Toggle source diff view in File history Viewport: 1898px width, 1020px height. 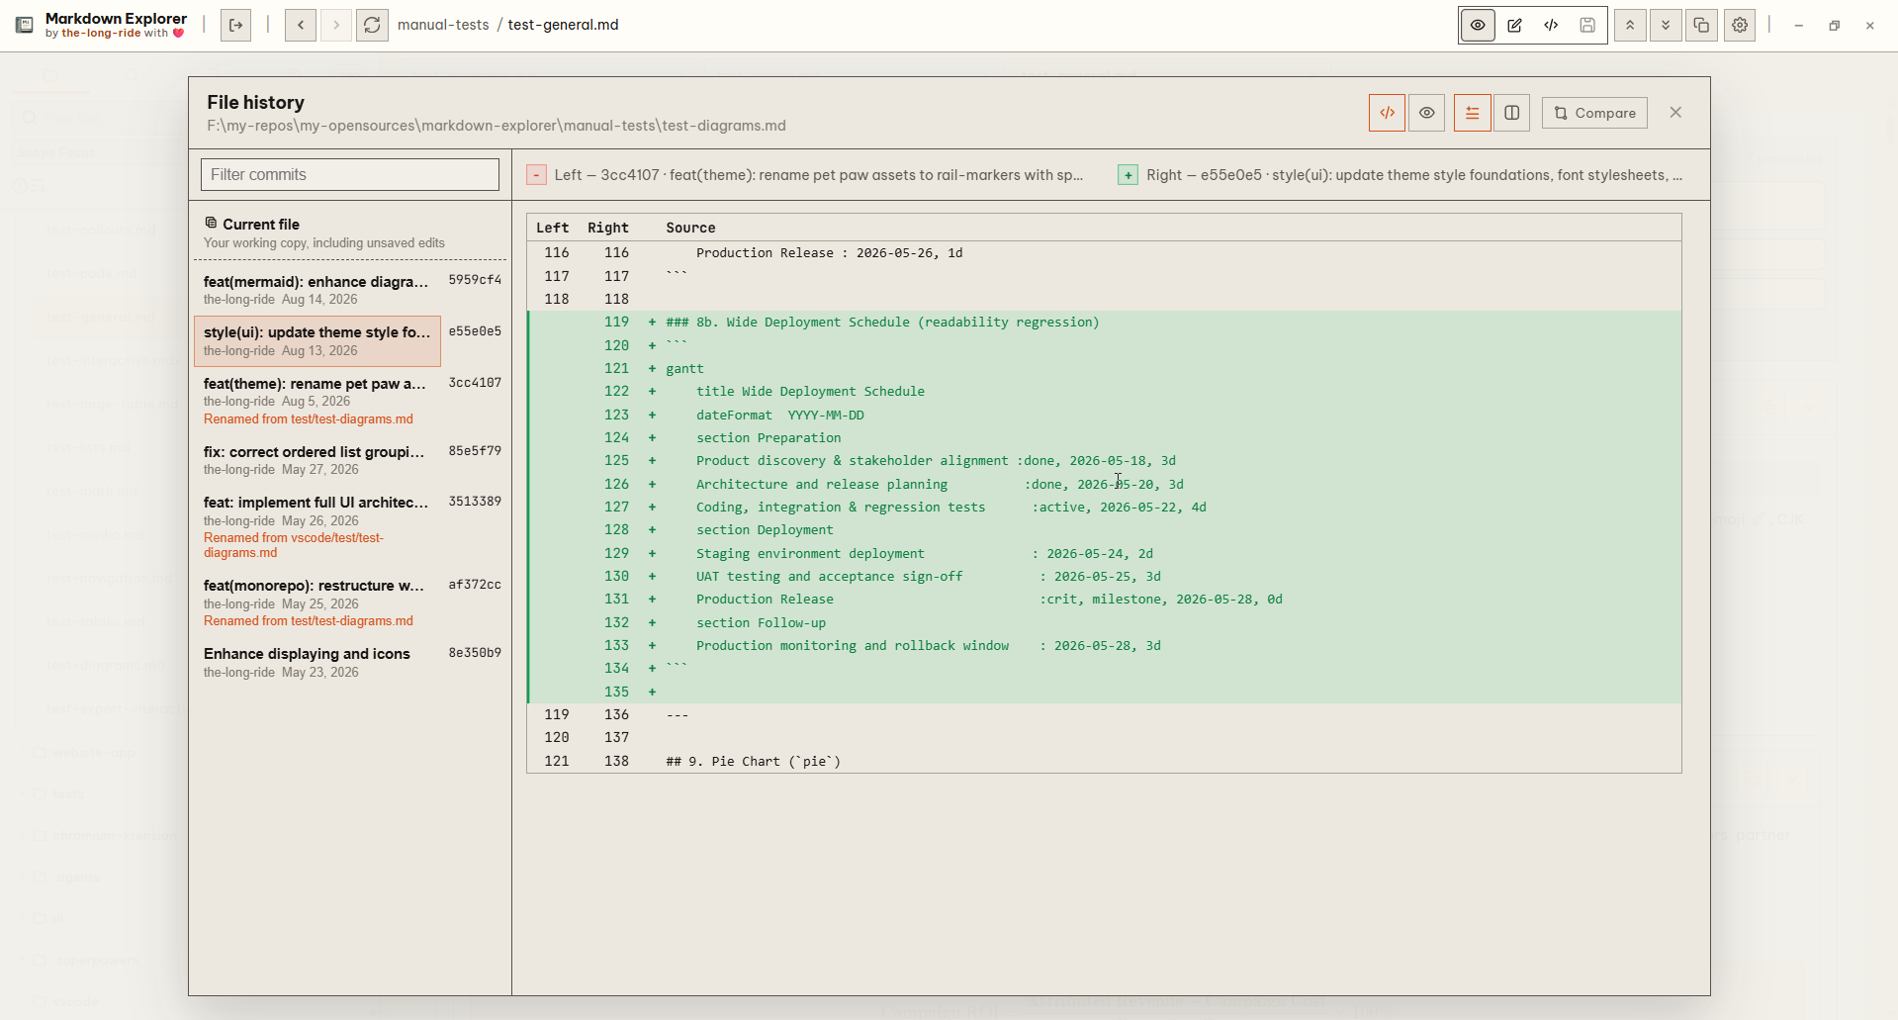[1387, 113]
